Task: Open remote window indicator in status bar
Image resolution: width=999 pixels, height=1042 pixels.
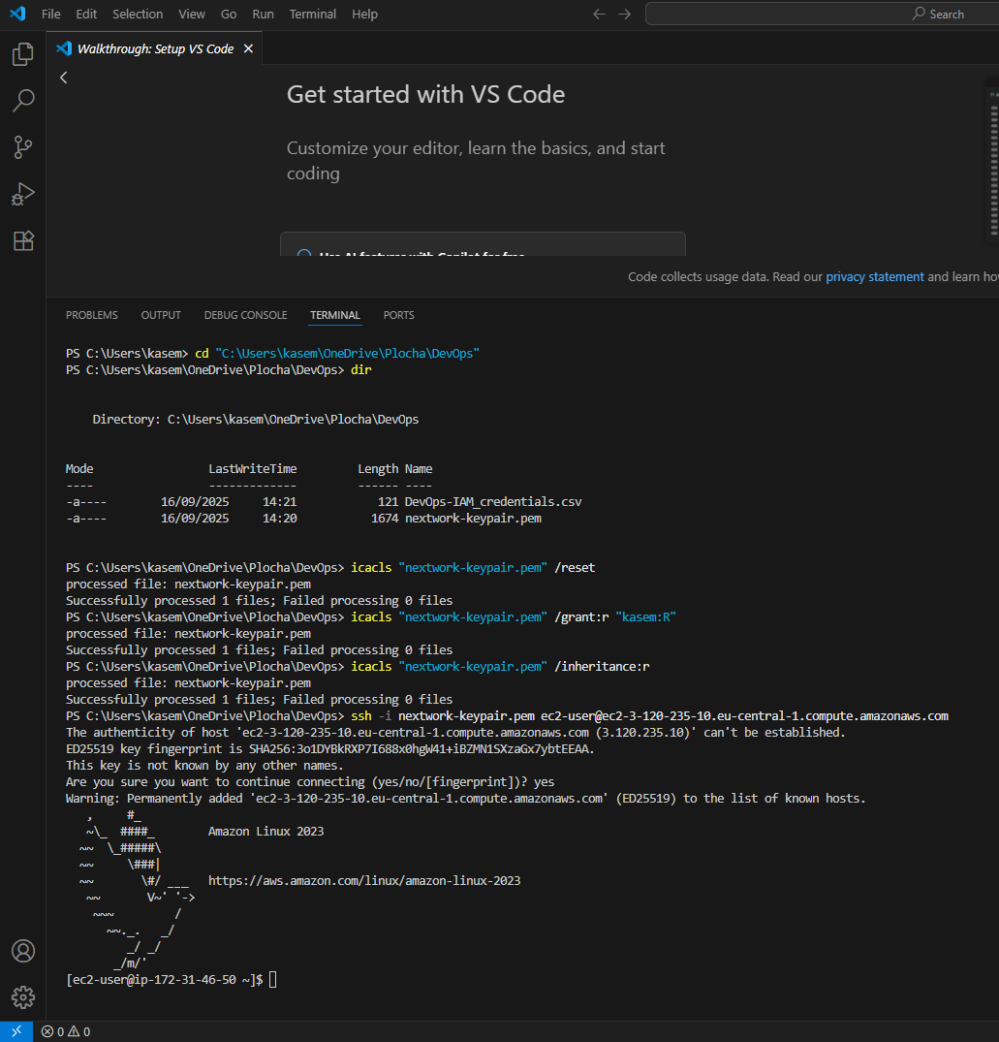Action: 16,1031
